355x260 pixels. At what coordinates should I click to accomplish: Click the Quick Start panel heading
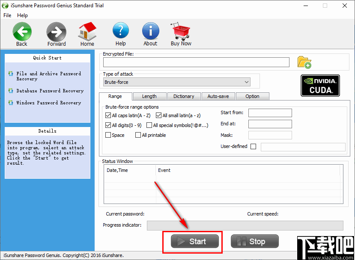pos(47,58)
